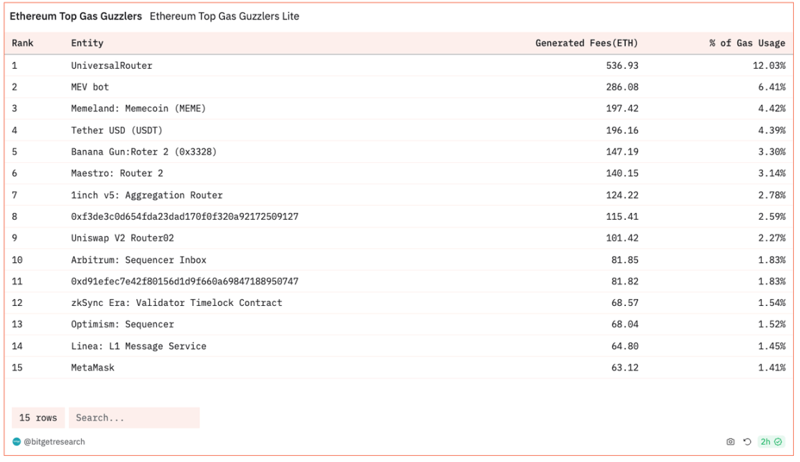Click the refresh query icon
Screen dimensions: 800x462
(747, 442)
